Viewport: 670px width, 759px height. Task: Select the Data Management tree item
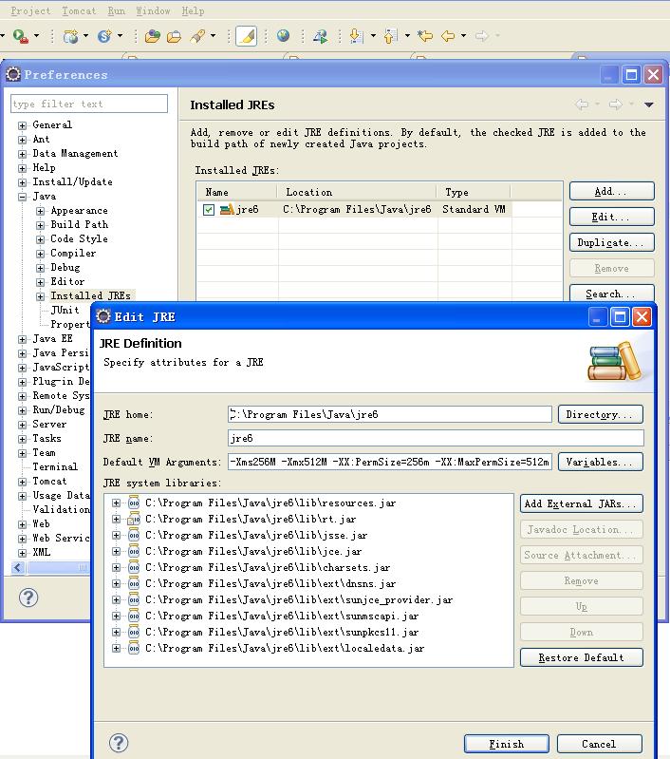tap(76, 154)
